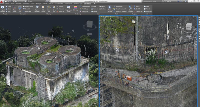Toggle TruSpace On/Off
The height and width of the screenshot is (107, 200).
(x=138, y=9)
